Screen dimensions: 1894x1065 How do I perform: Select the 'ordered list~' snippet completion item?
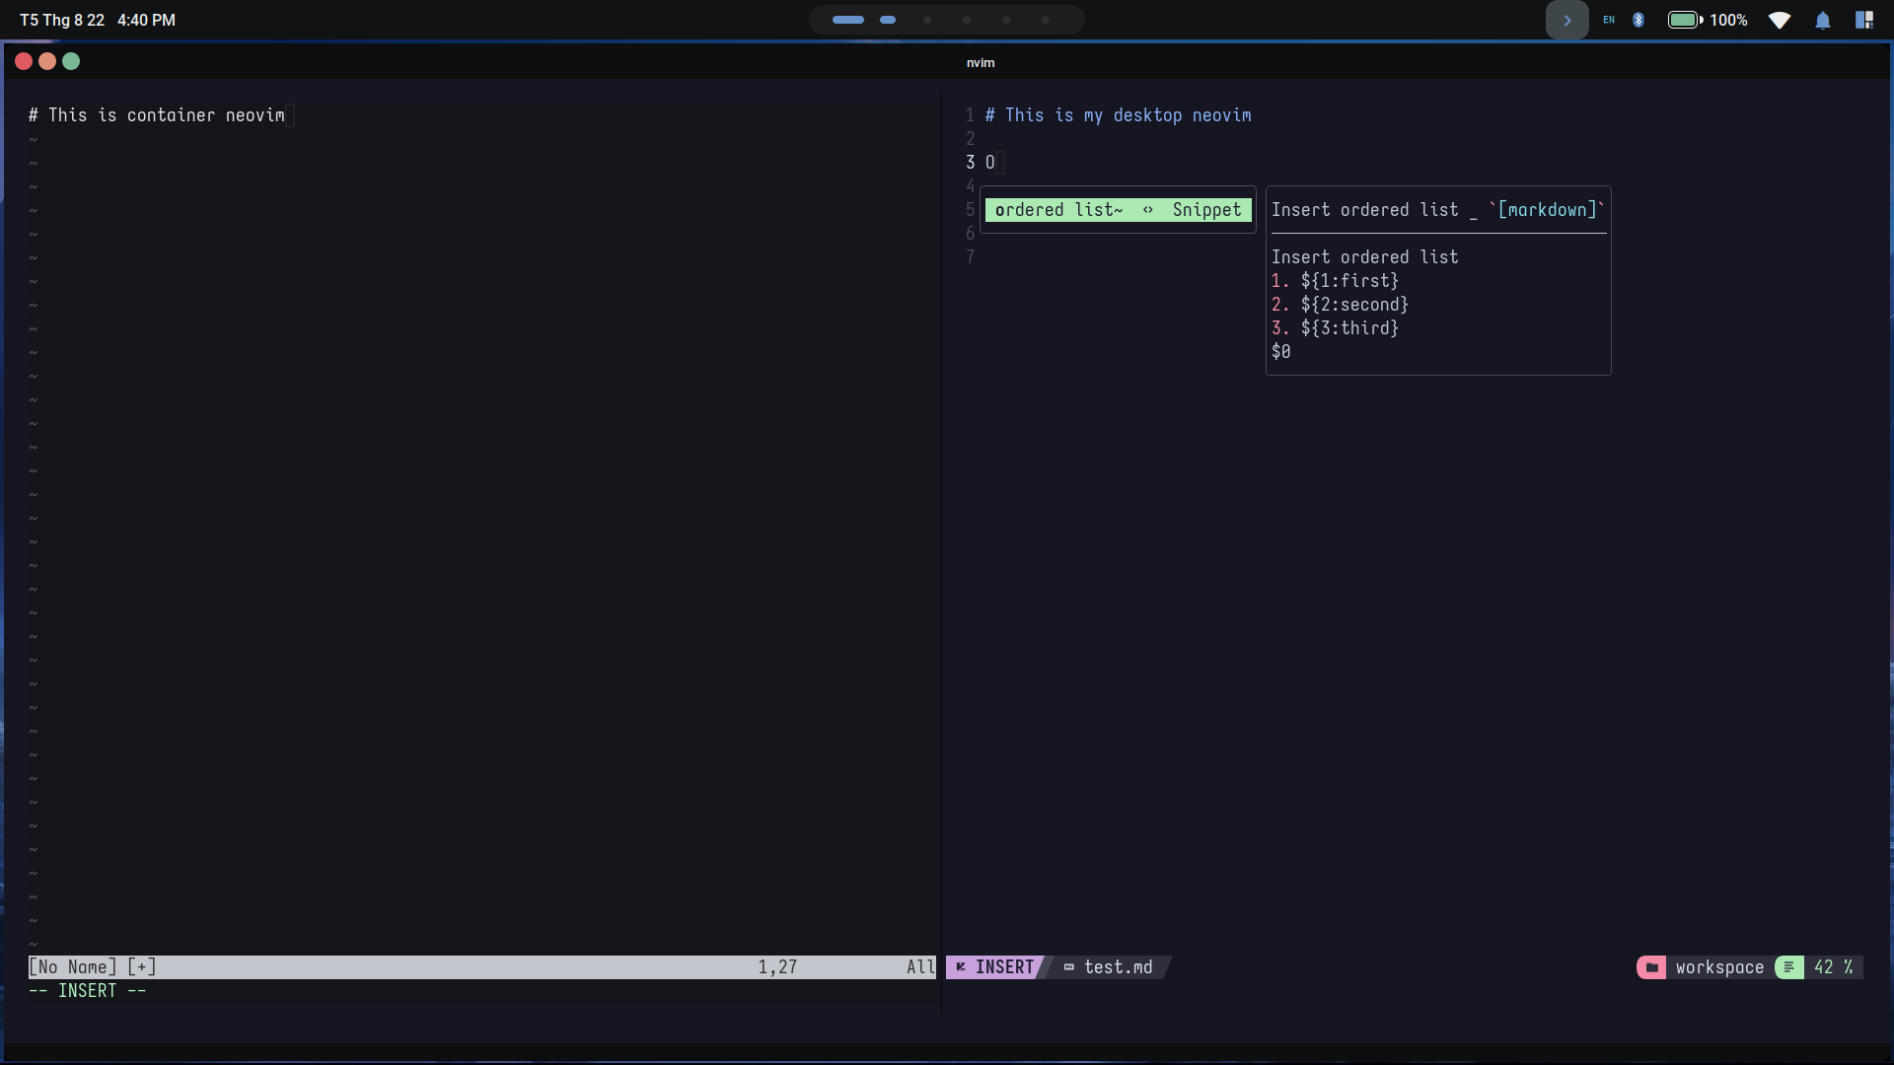(1119, 210)
